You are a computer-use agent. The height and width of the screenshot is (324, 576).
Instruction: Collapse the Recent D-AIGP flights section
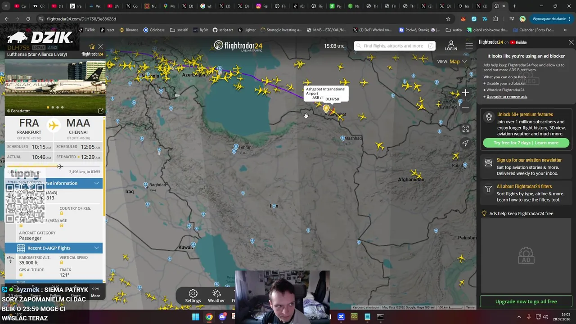coord(96,248)
